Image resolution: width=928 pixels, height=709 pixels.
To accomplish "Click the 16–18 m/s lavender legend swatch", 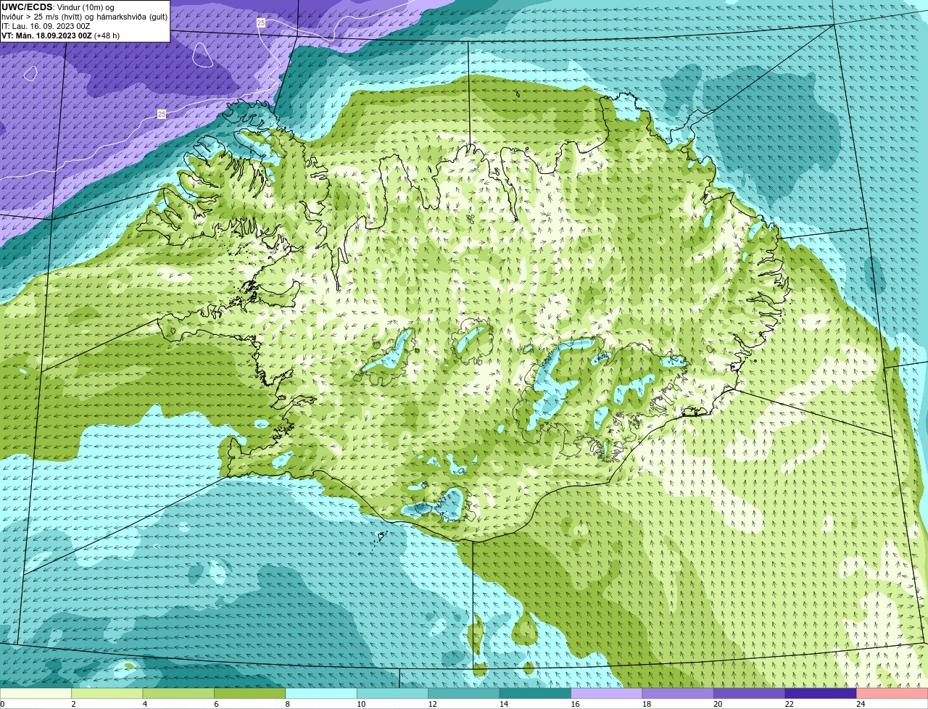I will 607,694.
